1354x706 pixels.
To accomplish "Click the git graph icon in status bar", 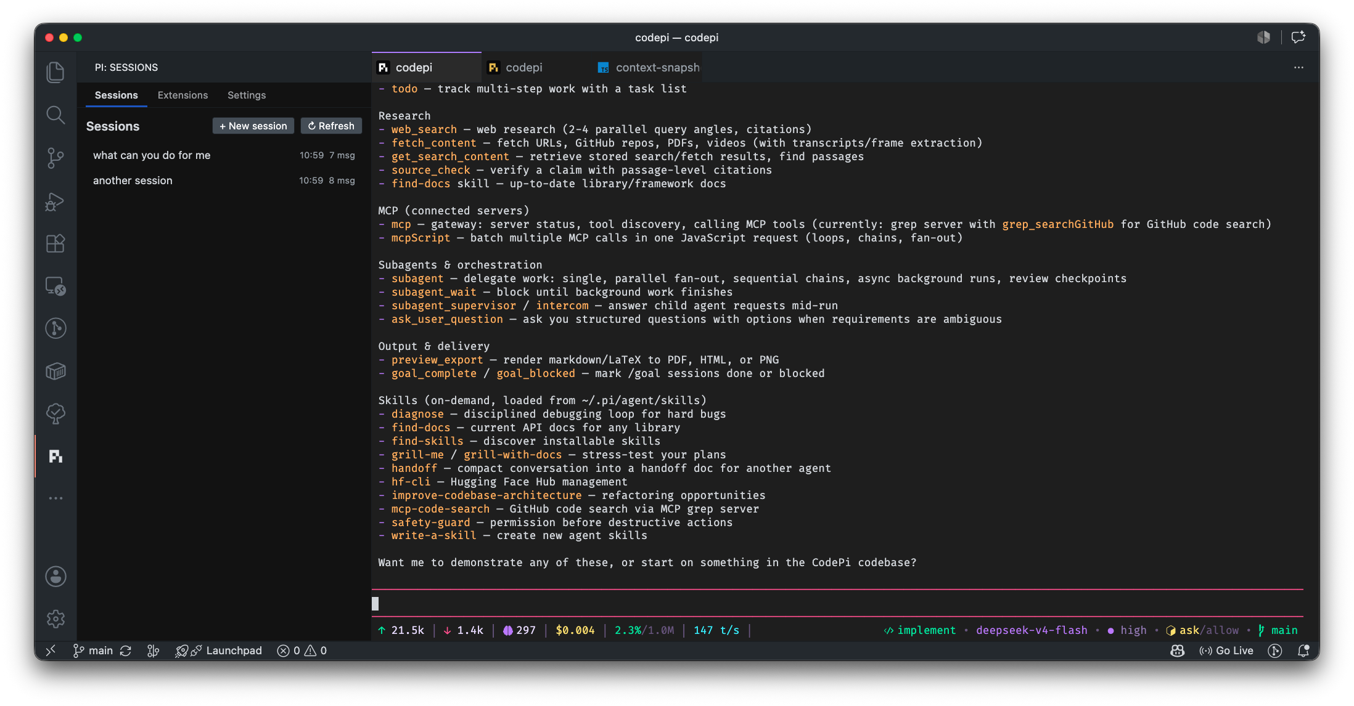I will [x=153, y=651].
